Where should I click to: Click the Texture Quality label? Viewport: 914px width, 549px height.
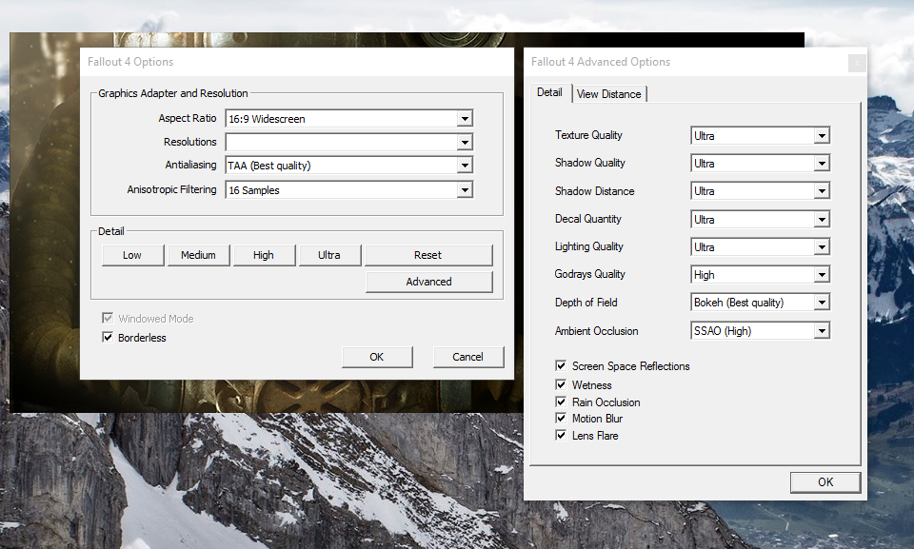point(588,135)
